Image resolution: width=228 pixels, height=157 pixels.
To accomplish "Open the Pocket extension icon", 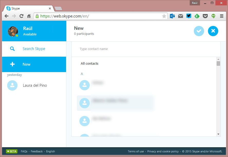I will click(205, 16).
